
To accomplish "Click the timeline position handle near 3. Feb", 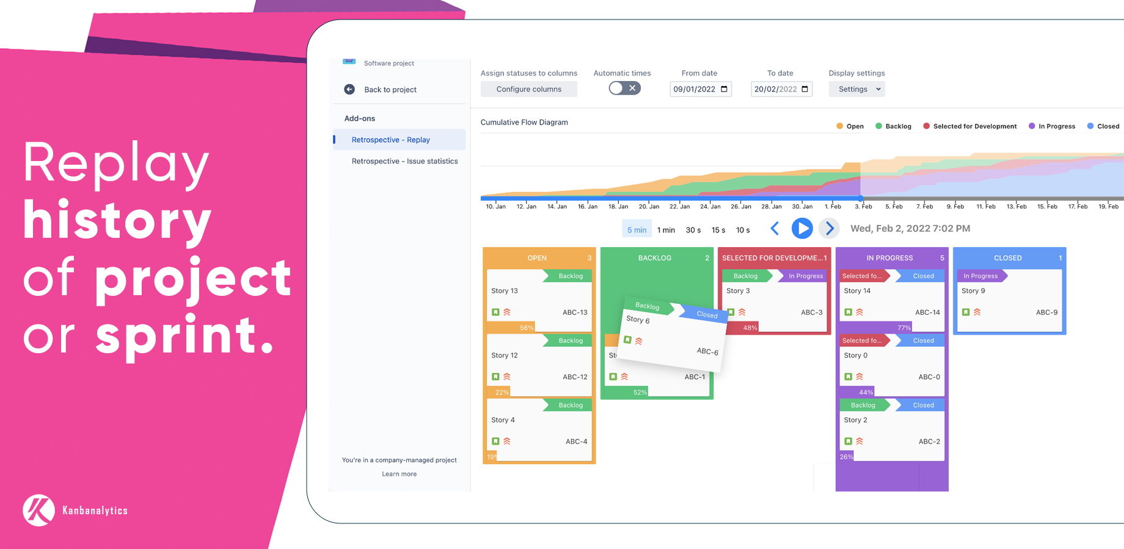I will [x=860, y=198].
